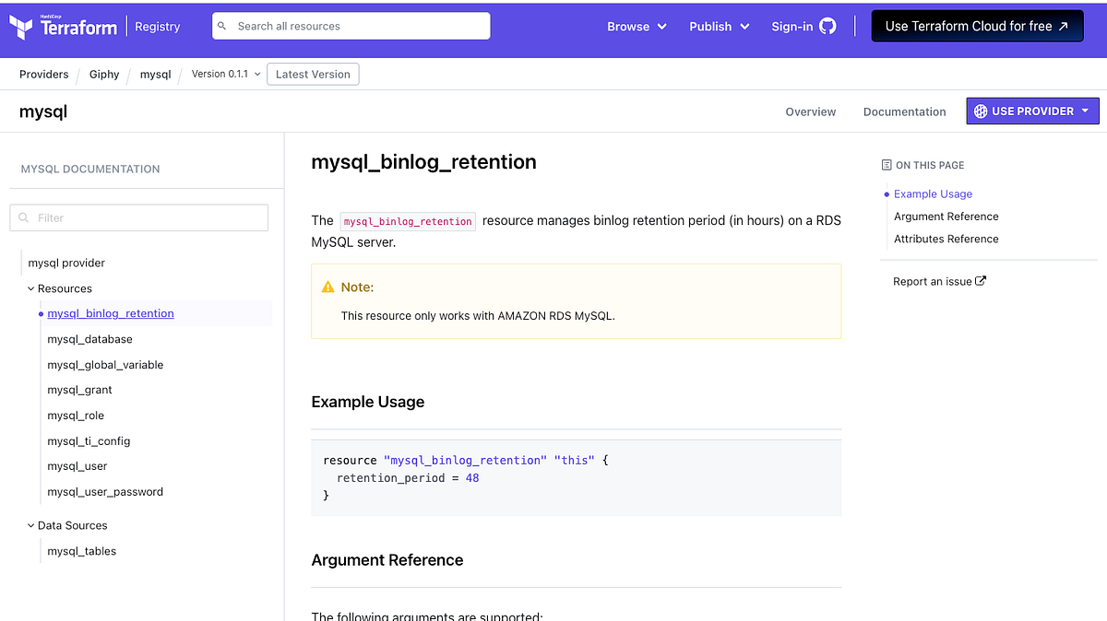Click the list icon next to ON THIS PAGE
The width and height of the screenshot is (1107, 621).
point(885,165)
